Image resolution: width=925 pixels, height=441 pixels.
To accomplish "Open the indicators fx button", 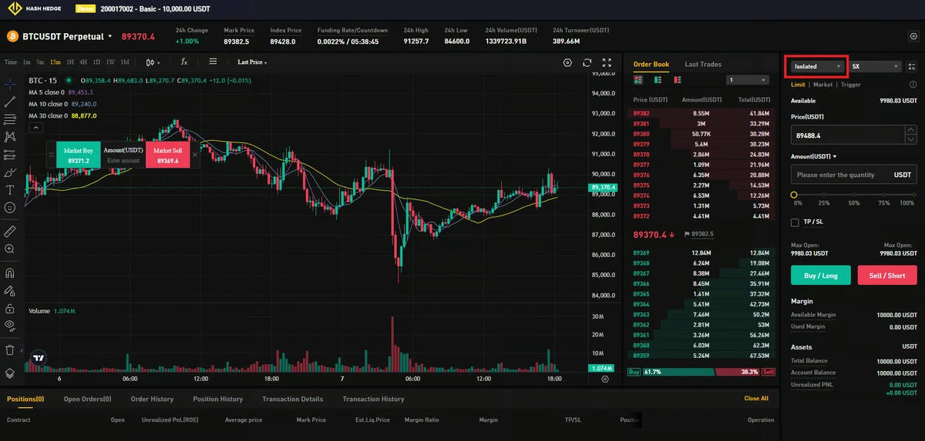I will pos(183,62).
